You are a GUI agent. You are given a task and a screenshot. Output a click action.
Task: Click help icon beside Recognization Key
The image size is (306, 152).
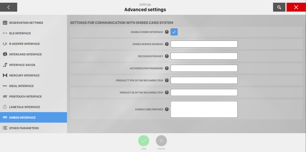click(x=167, y=56)
